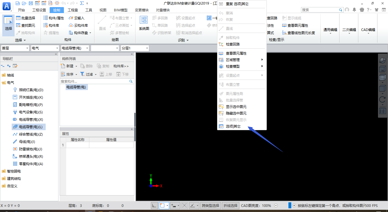Click the notification bell icon in title bar
Viewport: 388px width, 212px height.
(x=354, y=10)
